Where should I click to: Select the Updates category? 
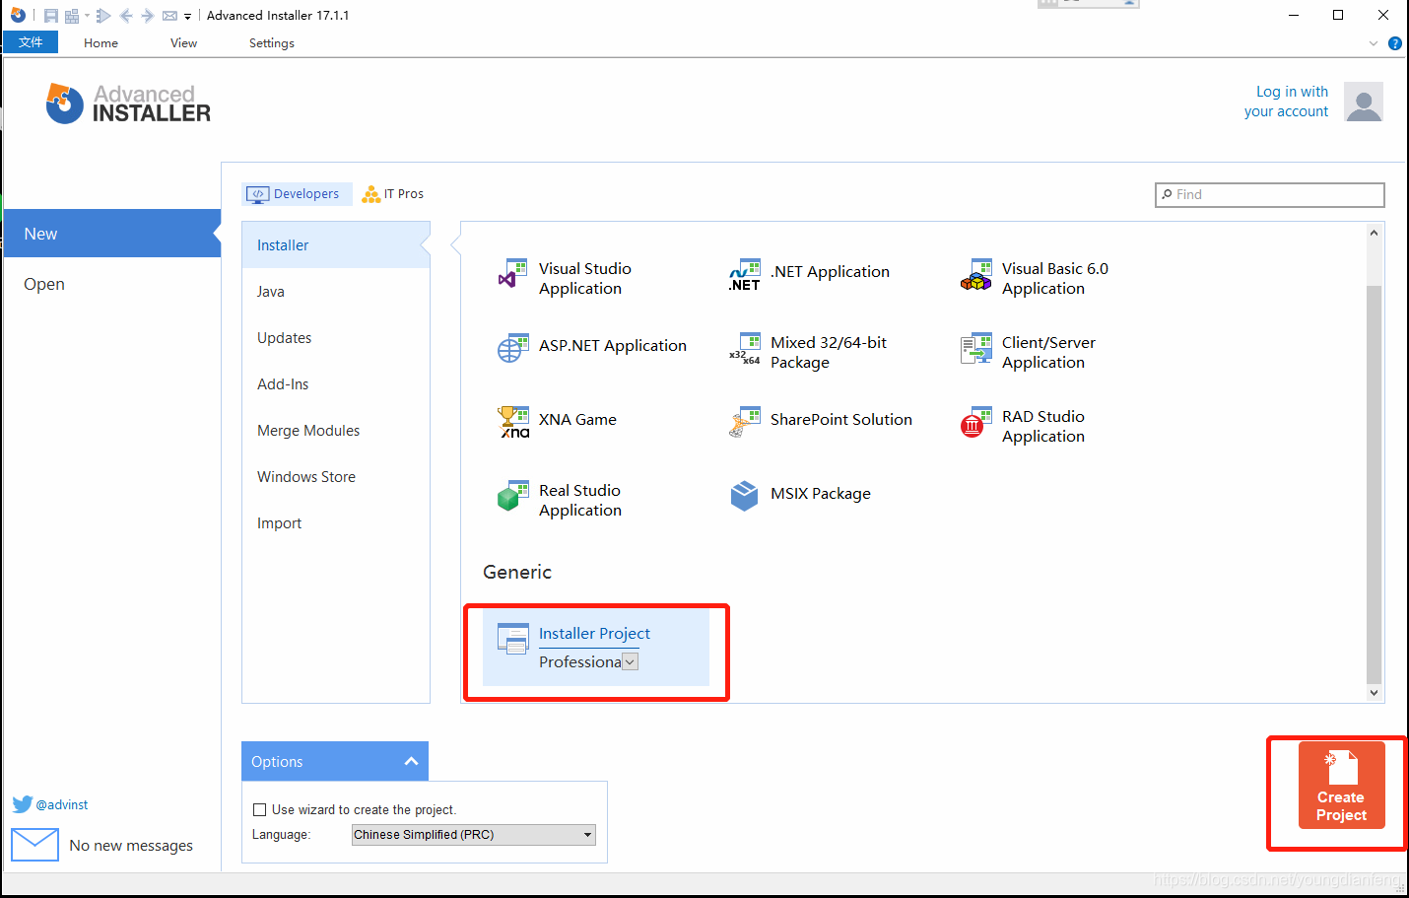coord(336,338)
